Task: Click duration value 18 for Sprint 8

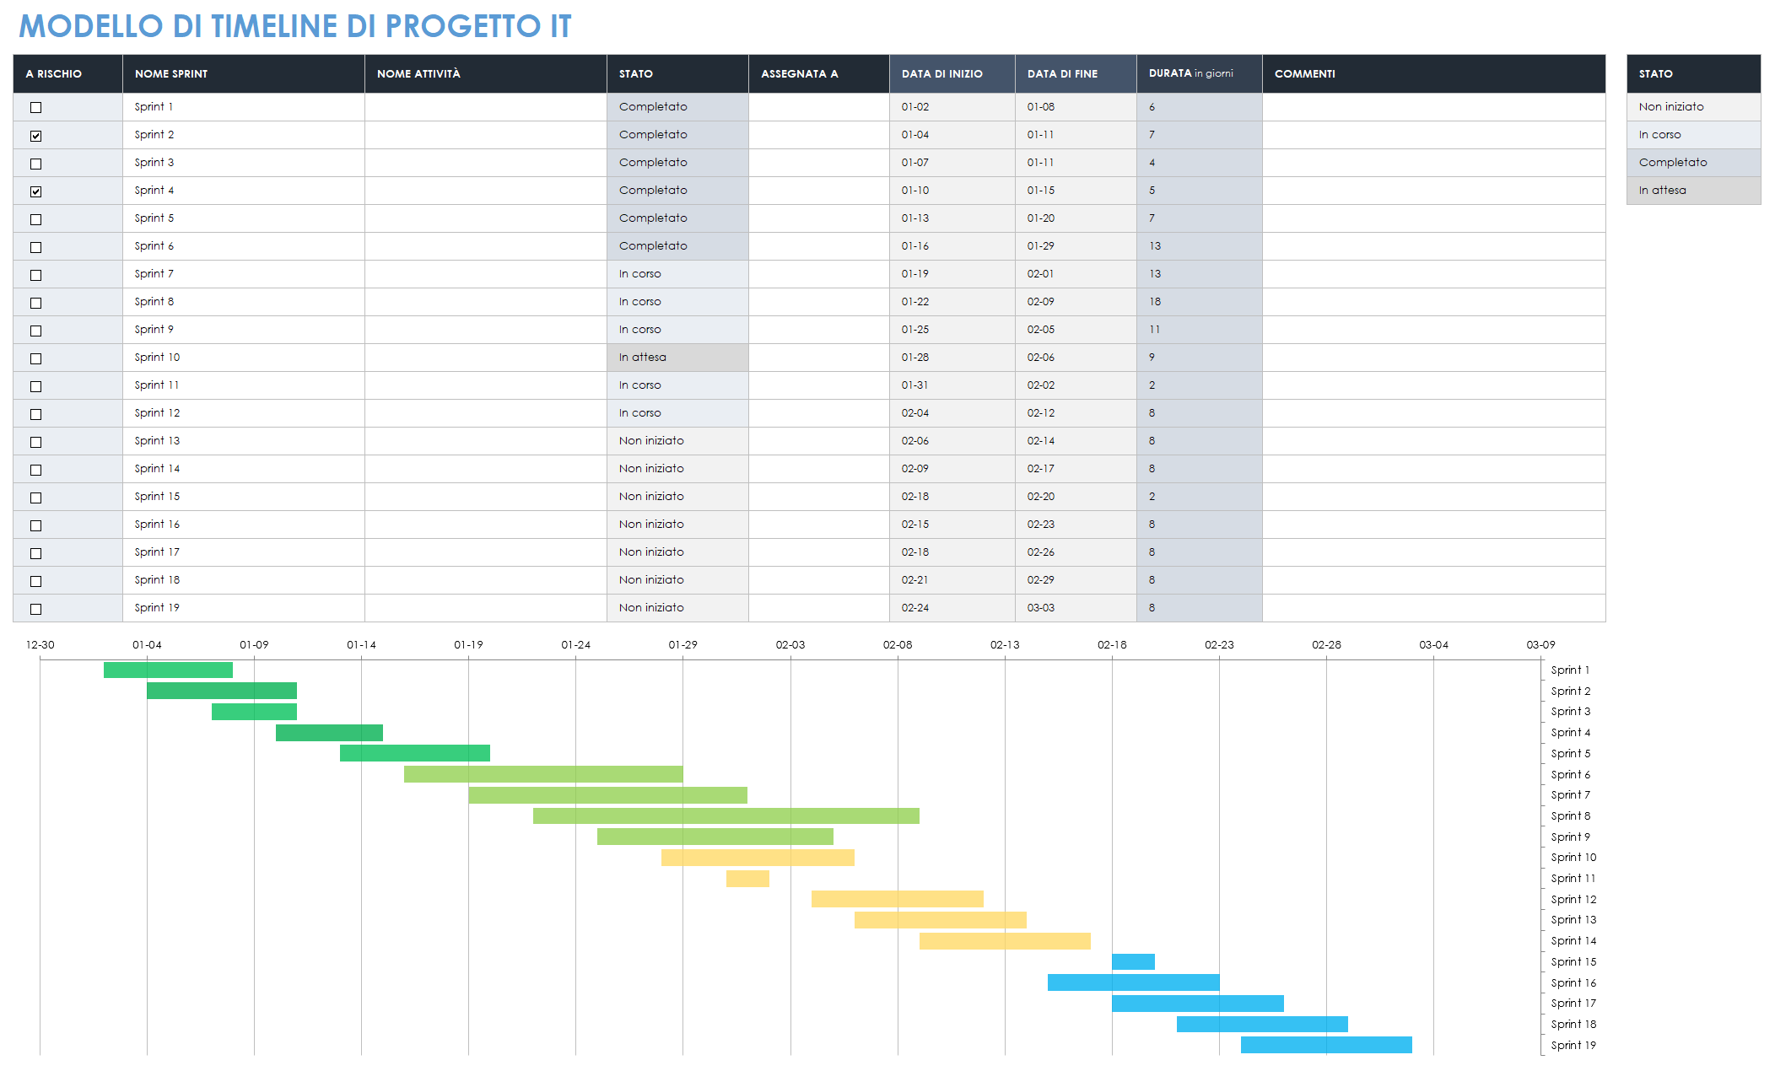Action: click(1200, 302)
